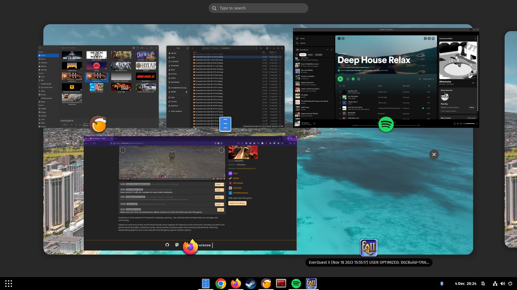Click the Follow button for Pool Boy

click(472, 107)
